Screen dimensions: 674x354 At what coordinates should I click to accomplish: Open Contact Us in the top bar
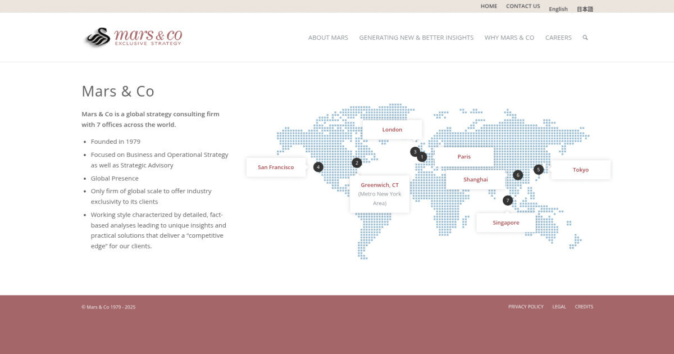[x=523, y=6]
